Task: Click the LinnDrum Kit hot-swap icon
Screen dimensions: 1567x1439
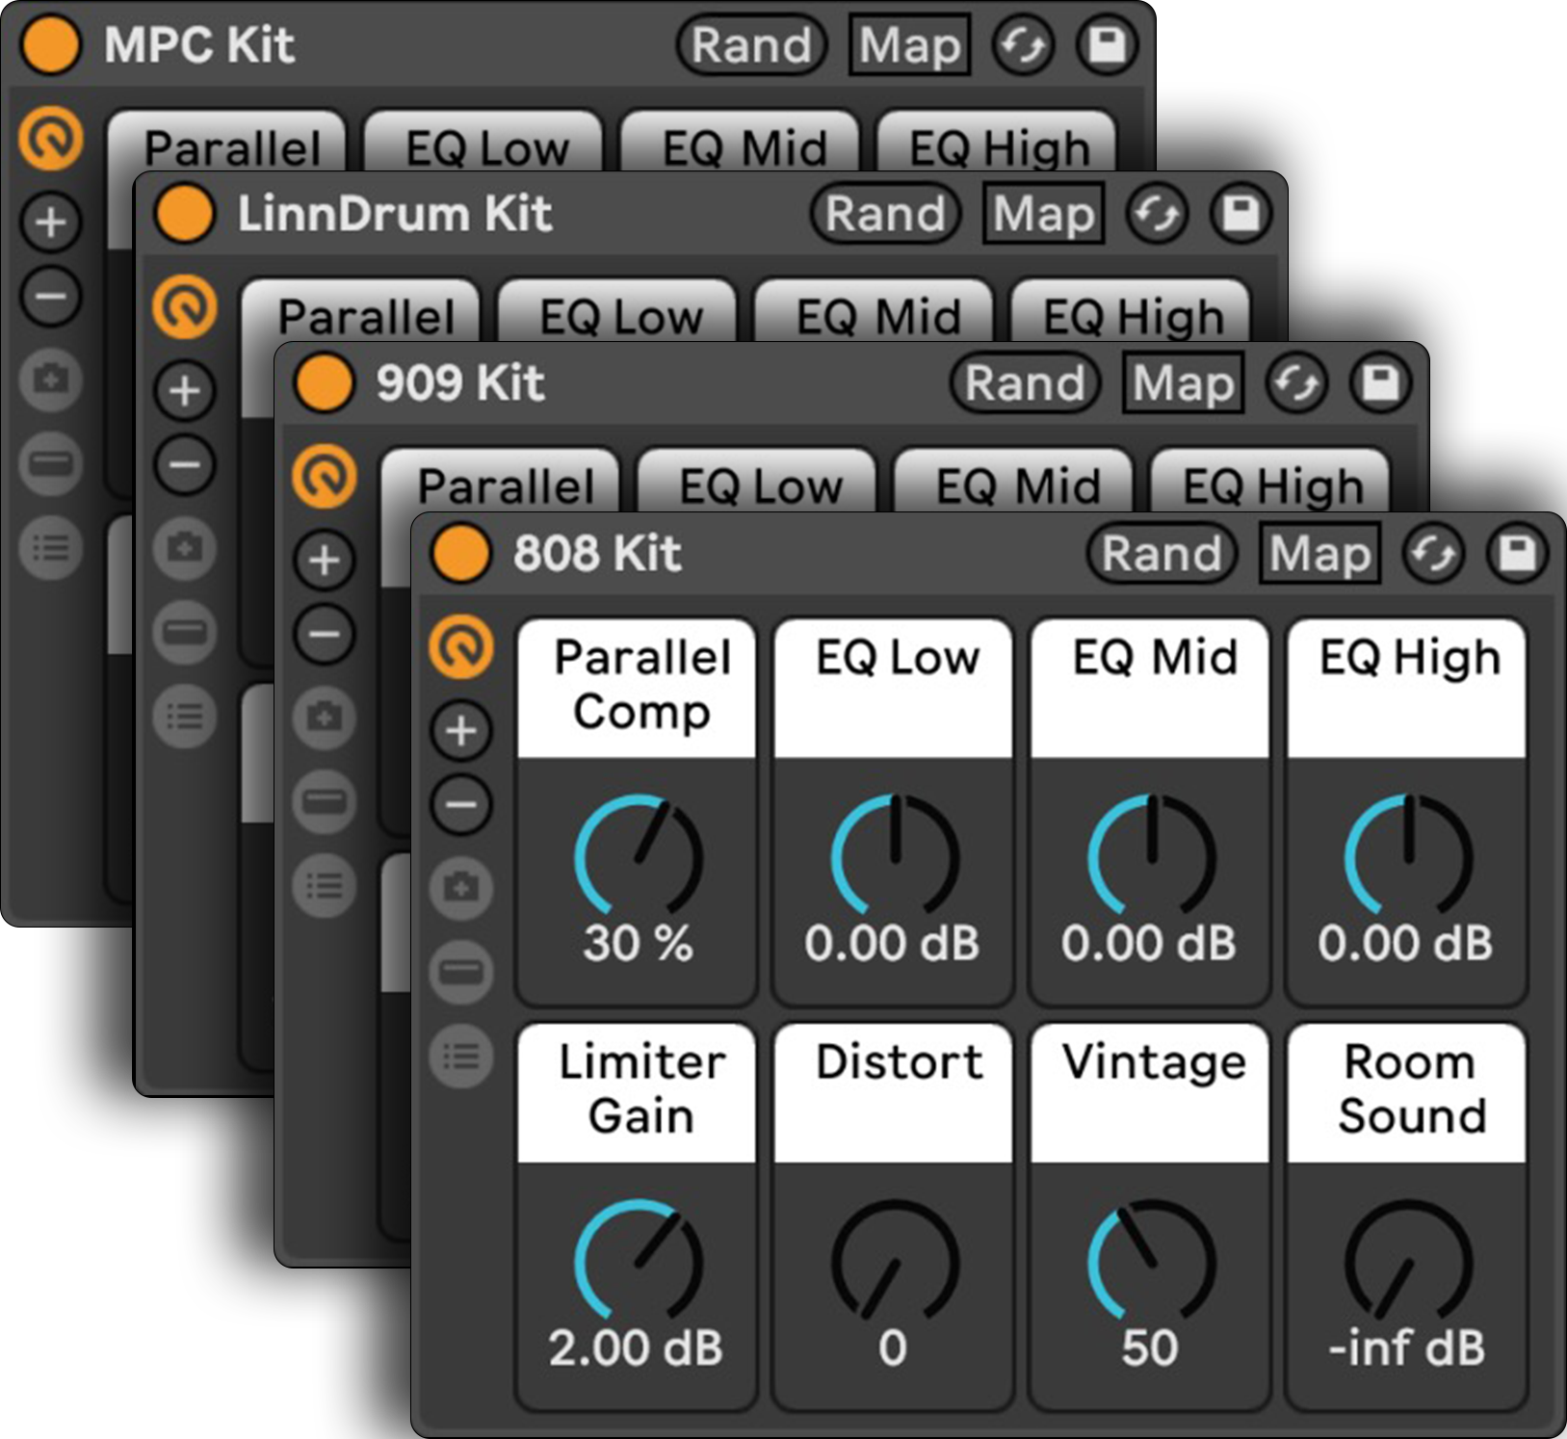Action: coord(1157,214)
